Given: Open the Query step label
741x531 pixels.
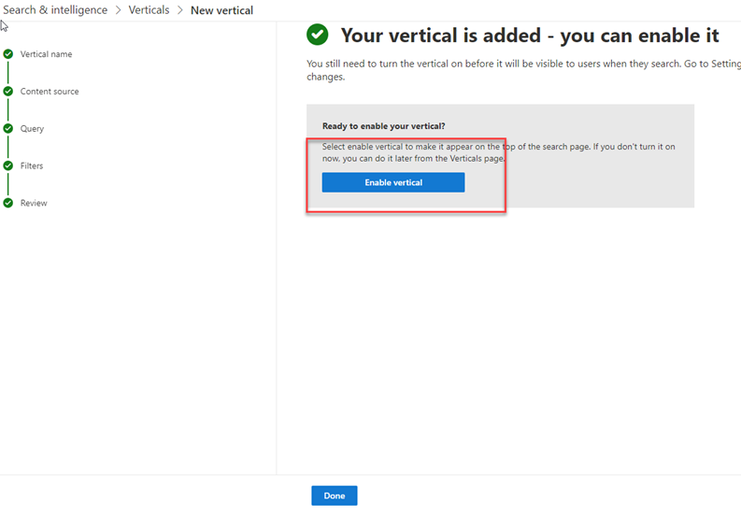Looking at the screenshot, I should click(x=32, y=129).
